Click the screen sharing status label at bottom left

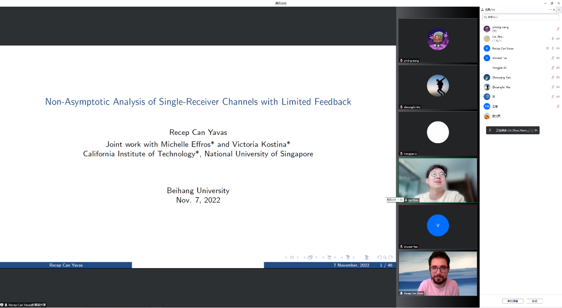tap(27, 305)
